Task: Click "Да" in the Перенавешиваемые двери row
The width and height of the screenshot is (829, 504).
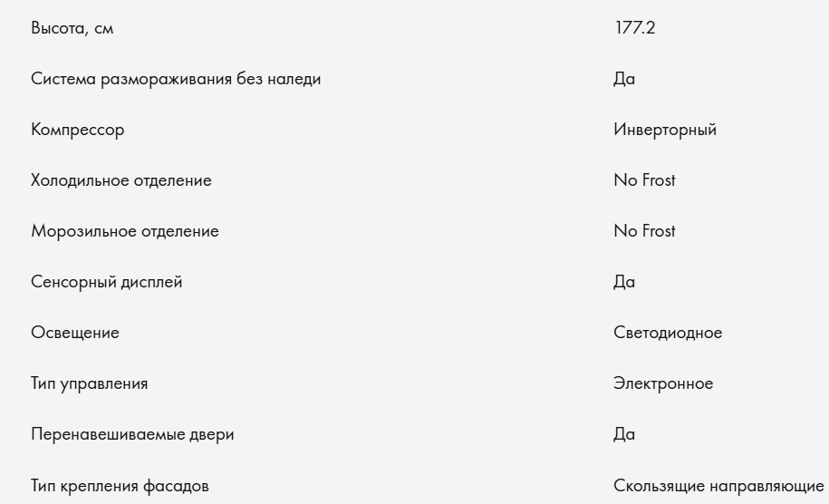Action: tap(624, 434)
